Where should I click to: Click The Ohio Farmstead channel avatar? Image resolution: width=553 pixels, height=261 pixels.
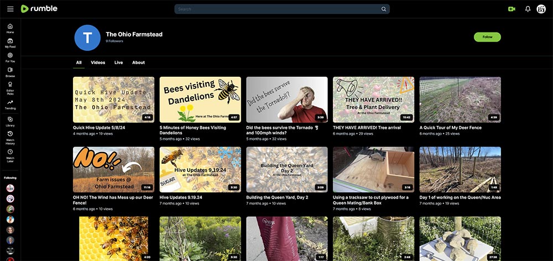(x=87, y=38)
